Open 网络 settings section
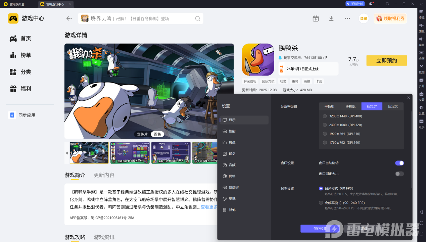426x242 pixels. (x=244, y=176)
